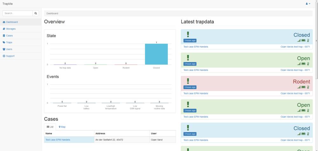The image size is (318, 151).
Task: Click the magnifier search button
Action: pos(36,13)
